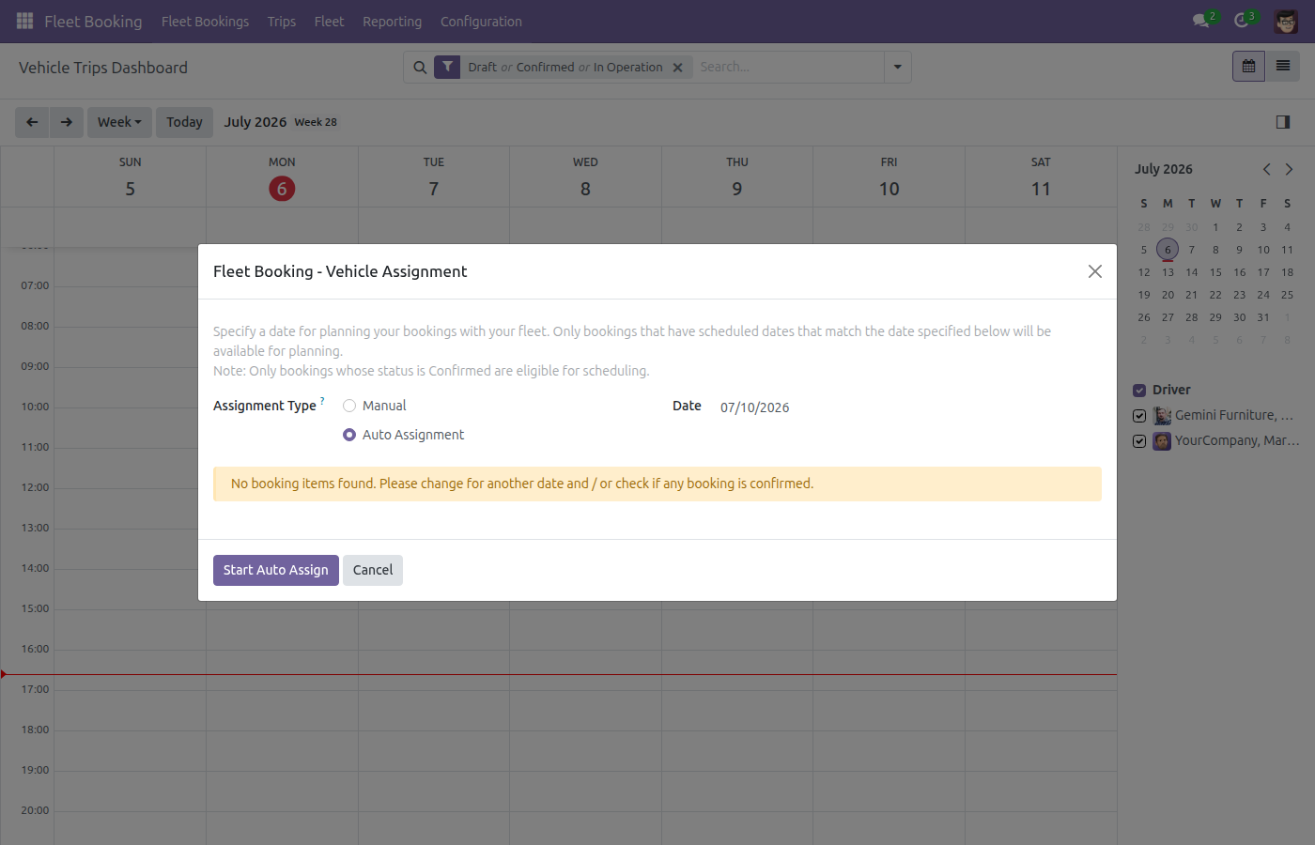Toggle the Driver filter checkbox
Viewport: 1315px width, 845px height.
tap(1139, 391)
